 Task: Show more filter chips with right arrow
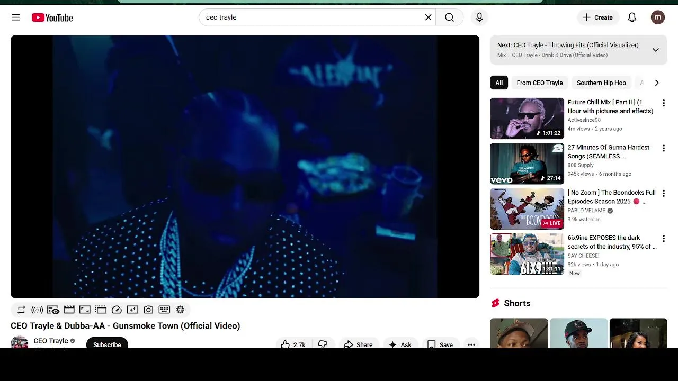pos(657,83)
